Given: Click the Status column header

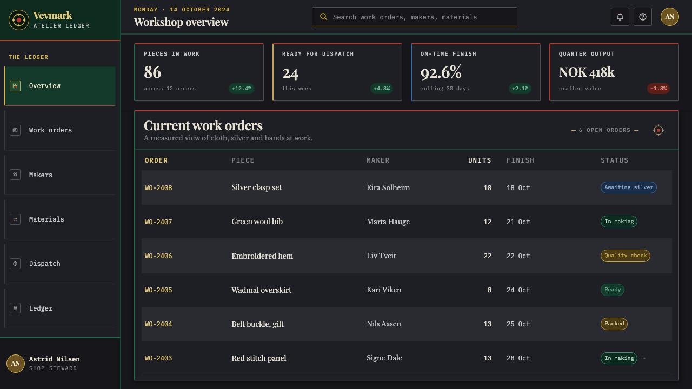Looking at the screenshot, I should [615, 160].
